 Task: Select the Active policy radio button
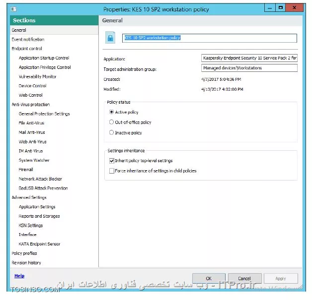tap(111, 112)
